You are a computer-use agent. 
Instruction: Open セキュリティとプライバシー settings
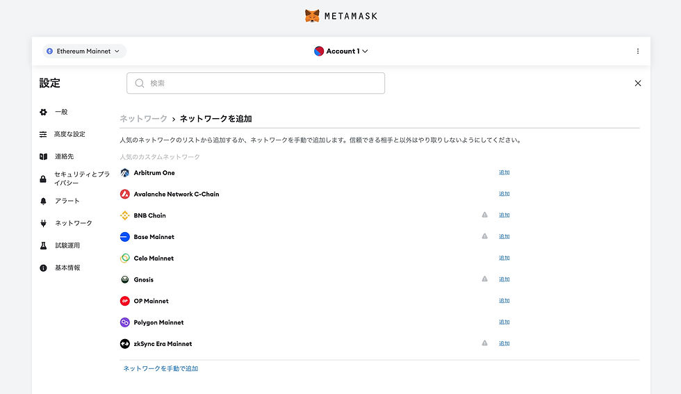coord(82,179)
